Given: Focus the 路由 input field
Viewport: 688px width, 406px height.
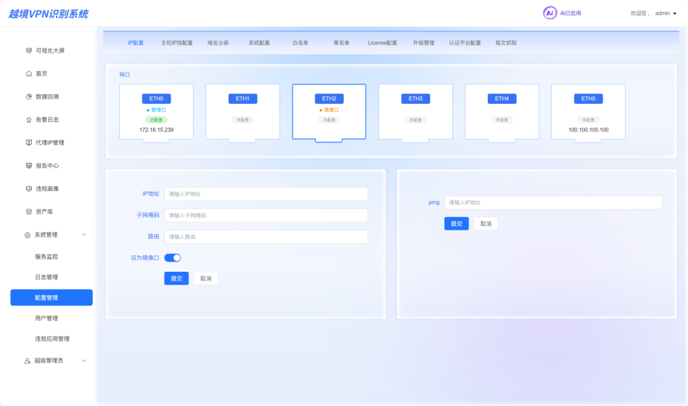Looking at the screenshot, I should [266, 237].
